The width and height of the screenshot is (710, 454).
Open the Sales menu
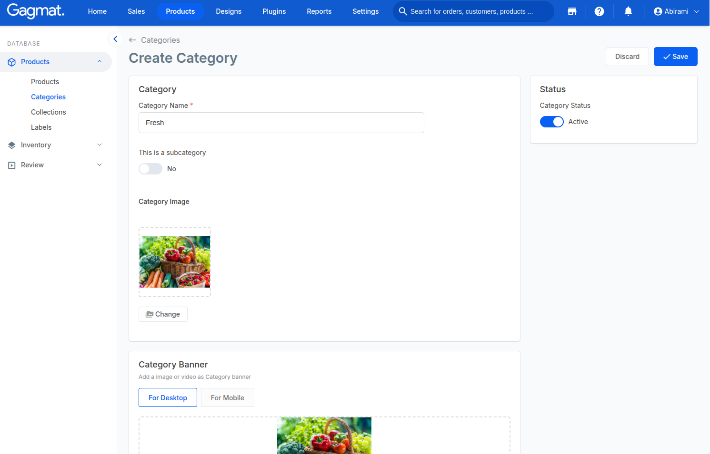click(136, 11)
